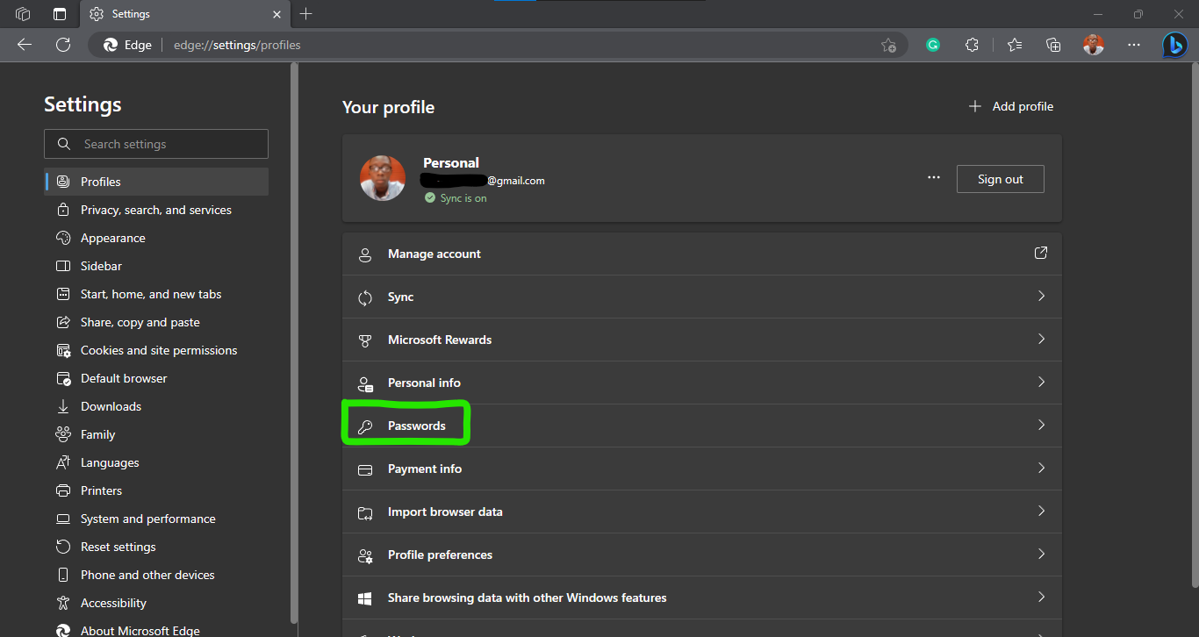Viewport: 1199px width, 637px height.
Task: Select Privacy, search, and services
Action: (x=156, y=210)
